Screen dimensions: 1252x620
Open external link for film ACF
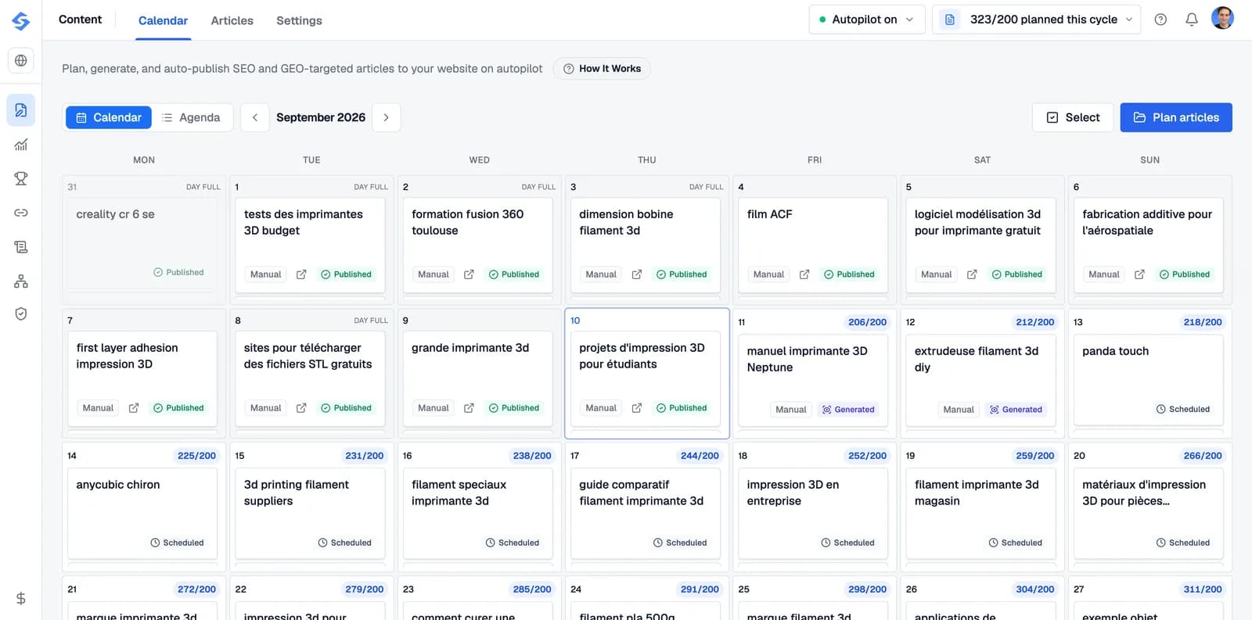804,274
